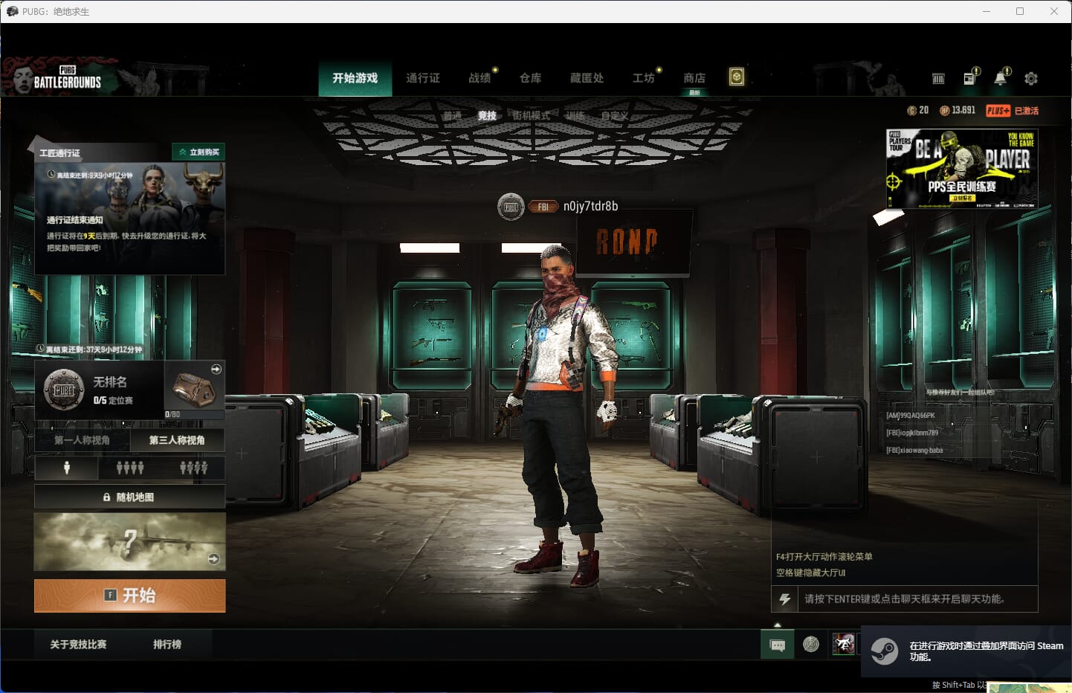
Task: Select the four-player squad icon
Action: point(130,468)
